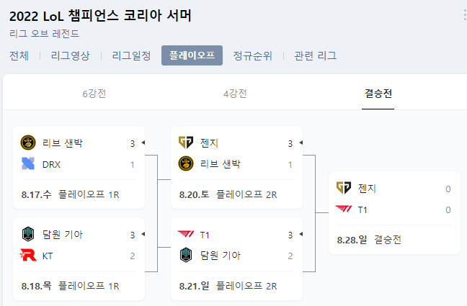The width and height of the screenshot is (467, 306).
Task: Switch to the 6강전 bracket tab
Action: 94,94
